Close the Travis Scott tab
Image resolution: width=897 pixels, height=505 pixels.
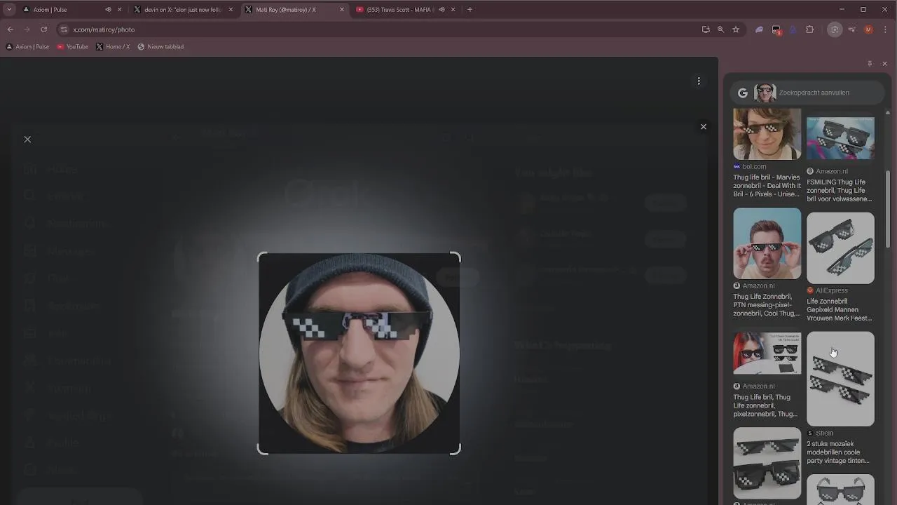click(x=453, y=10)
